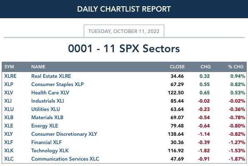Image resolution: width=248 pixels, height=166 pixels.
Task: Open Health Care XLV name link
Action: point(50,93)
